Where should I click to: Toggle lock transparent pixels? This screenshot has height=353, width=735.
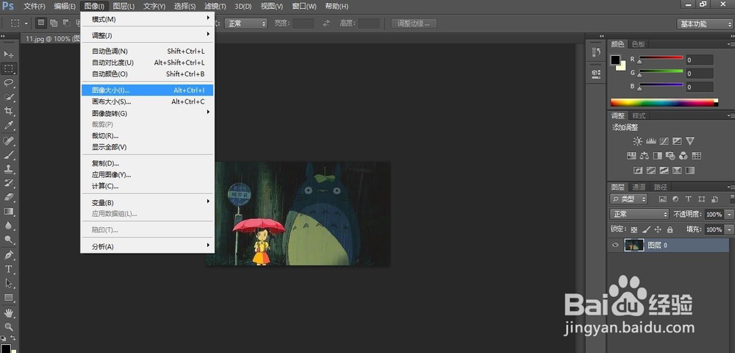coord(634,229)
